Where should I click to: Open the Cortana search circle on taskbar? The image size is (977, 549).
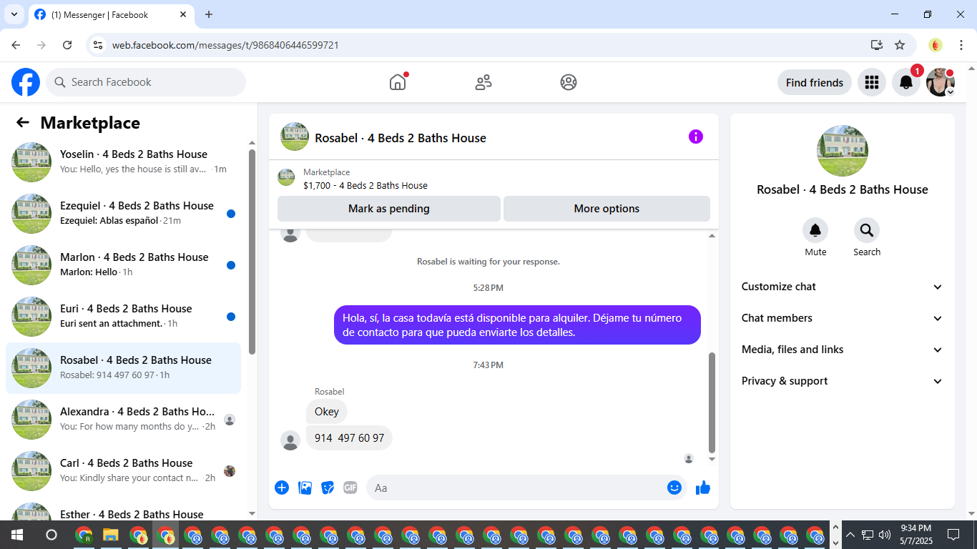pyautogui.click(x=51, y=535)
